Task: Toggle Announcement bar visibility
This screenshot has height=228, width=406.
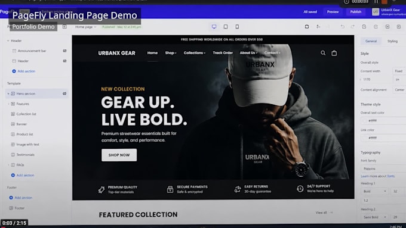Action: coord(64,51)
